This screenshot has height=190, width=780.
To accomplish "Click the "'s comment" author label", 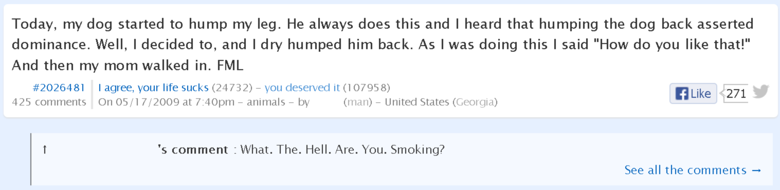I will click(x=193, y=150).
